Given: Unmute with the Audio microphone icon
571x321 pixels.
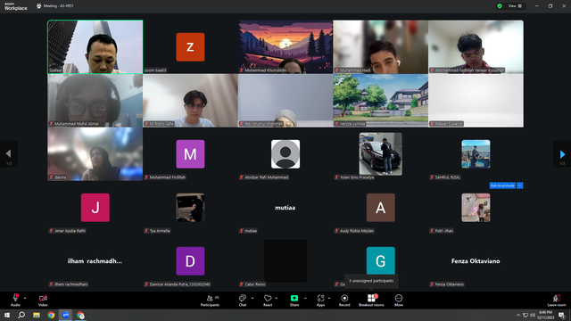Looking at the screenshot, I should pyautogui.click(x=15, y=298).
